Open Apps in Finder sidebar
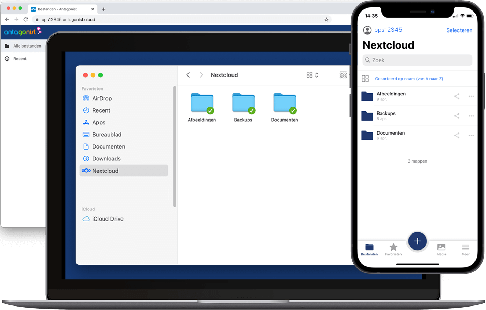The height and width of the screenshot is (310, 486). click(x=94, y=123)
